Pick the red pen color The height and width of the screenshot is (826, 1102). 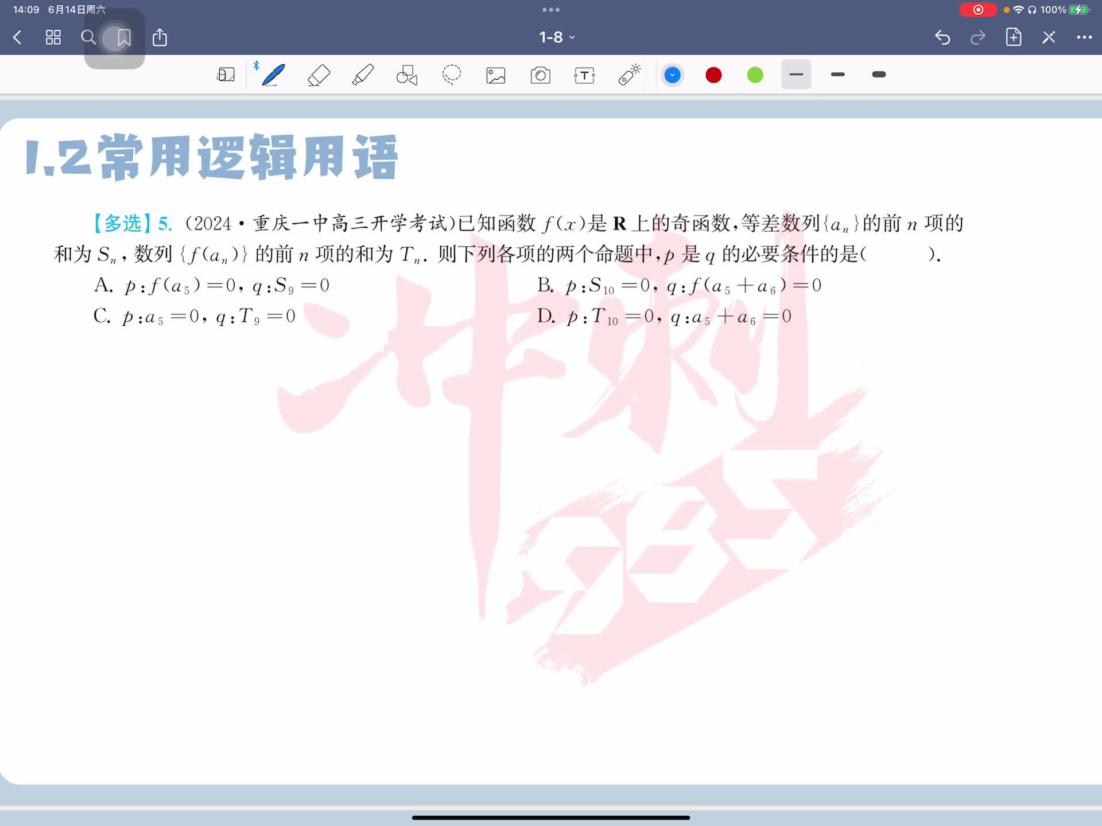click(713, 75)
